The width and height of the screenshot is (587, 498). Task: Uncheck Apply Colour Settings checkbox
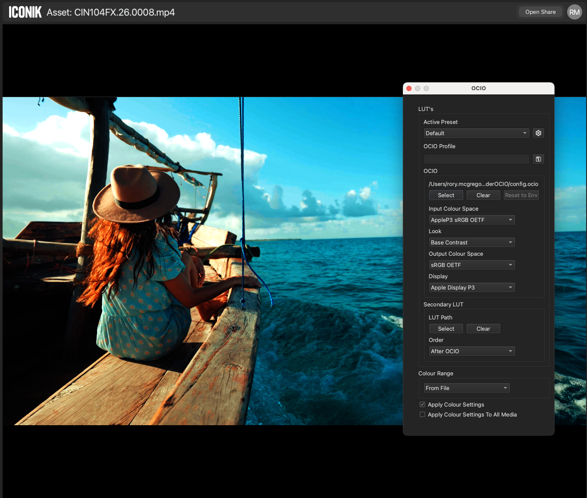click(x=422, y=404)
